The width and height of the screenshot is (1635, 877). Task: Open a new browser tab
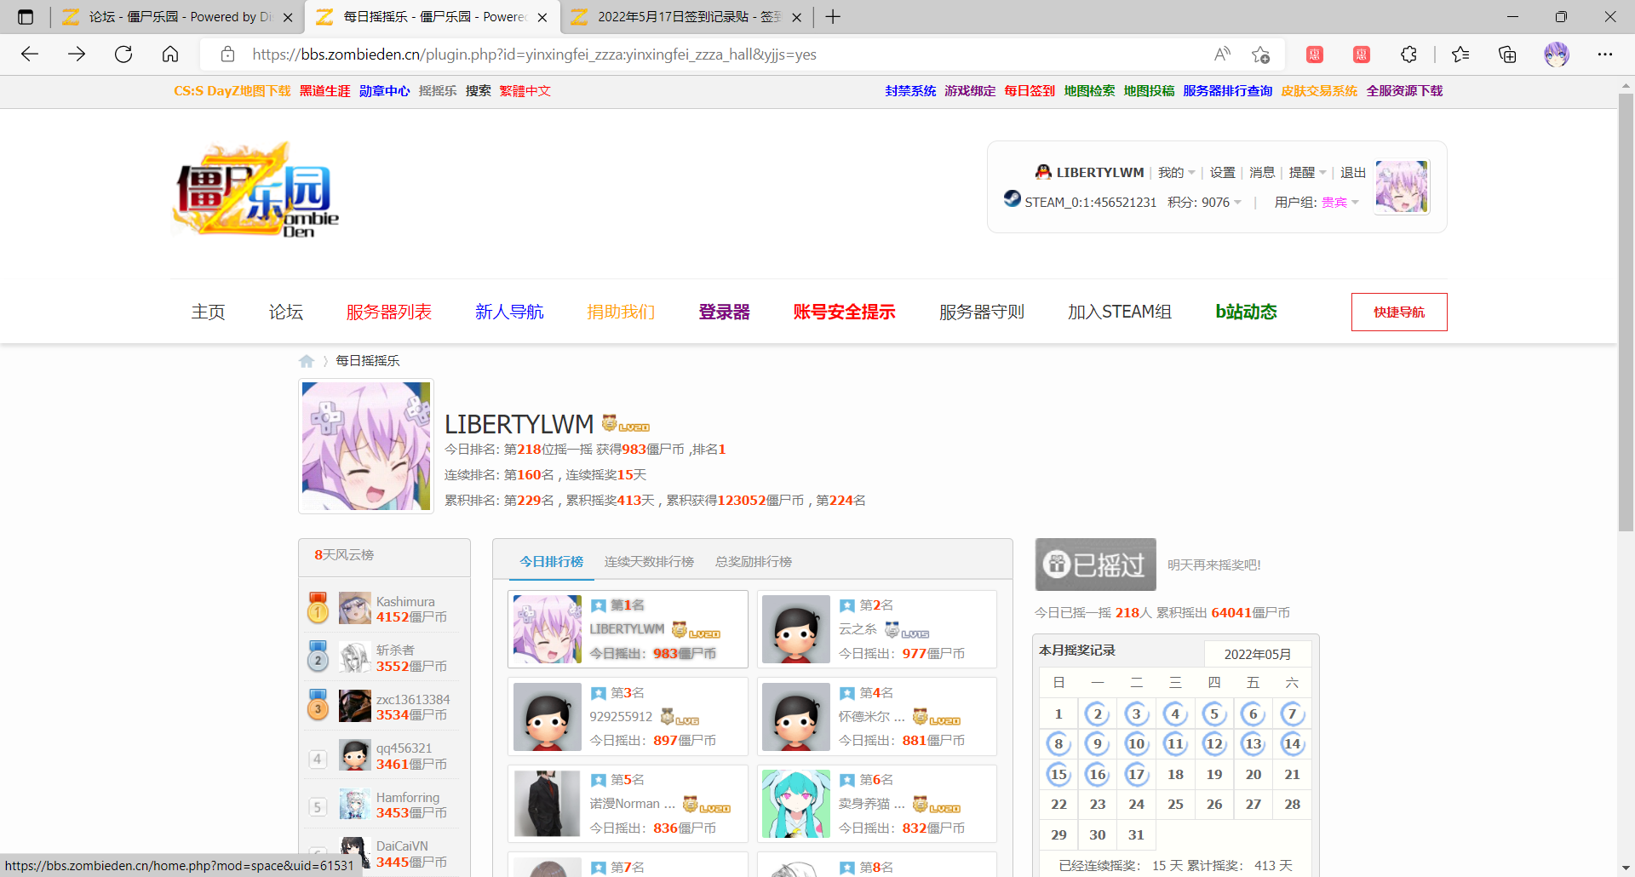click(833, 17)
